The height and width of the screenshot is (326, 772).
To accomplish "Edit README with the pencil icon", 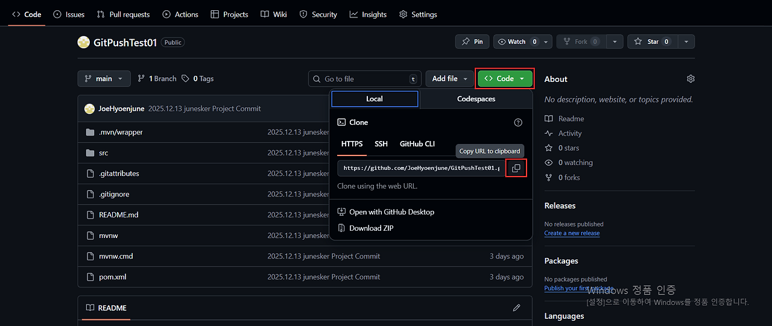I will (516, 308).
